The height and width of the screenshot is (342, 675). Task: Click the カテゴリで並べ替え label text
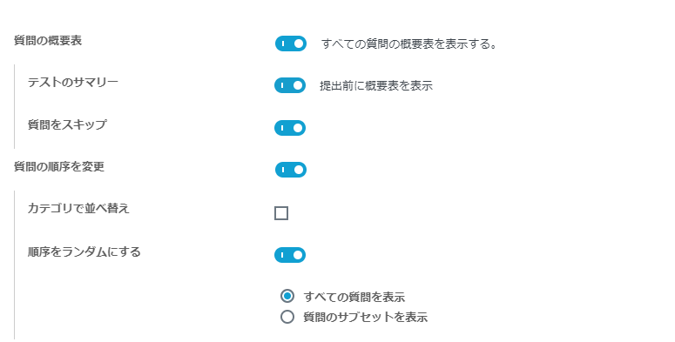click(78, 208)
